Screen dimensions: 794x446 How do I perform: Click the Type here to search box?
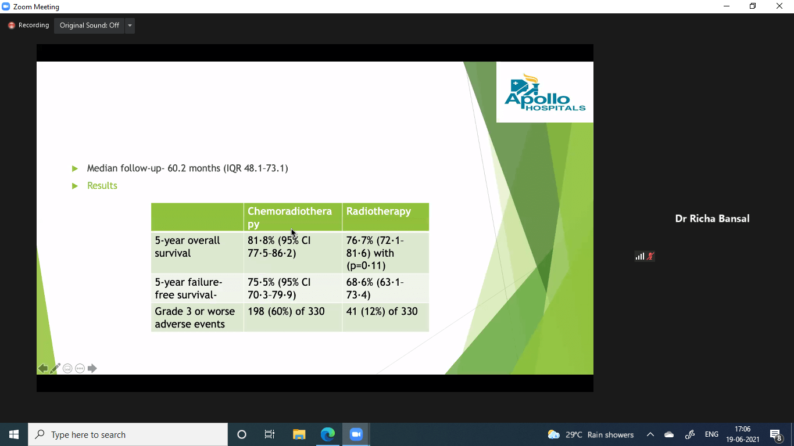pyautogui.click(x=128, y=434)
